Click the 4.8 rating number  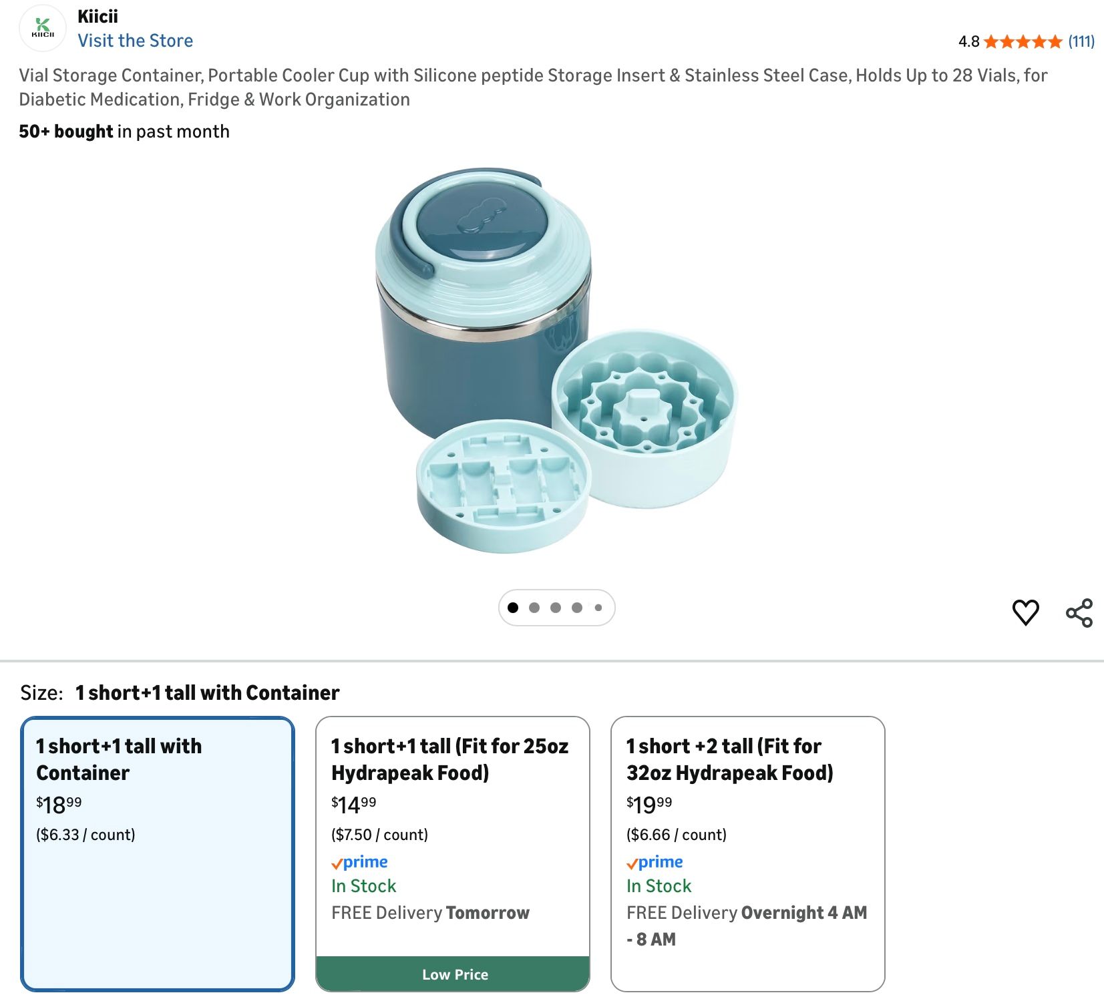[968, 42]
